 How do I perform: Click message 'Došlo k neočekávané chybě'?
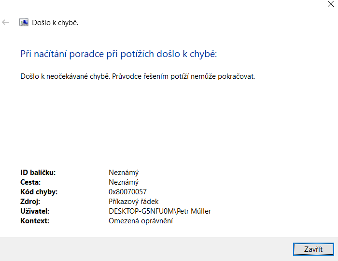click(65, 76)
